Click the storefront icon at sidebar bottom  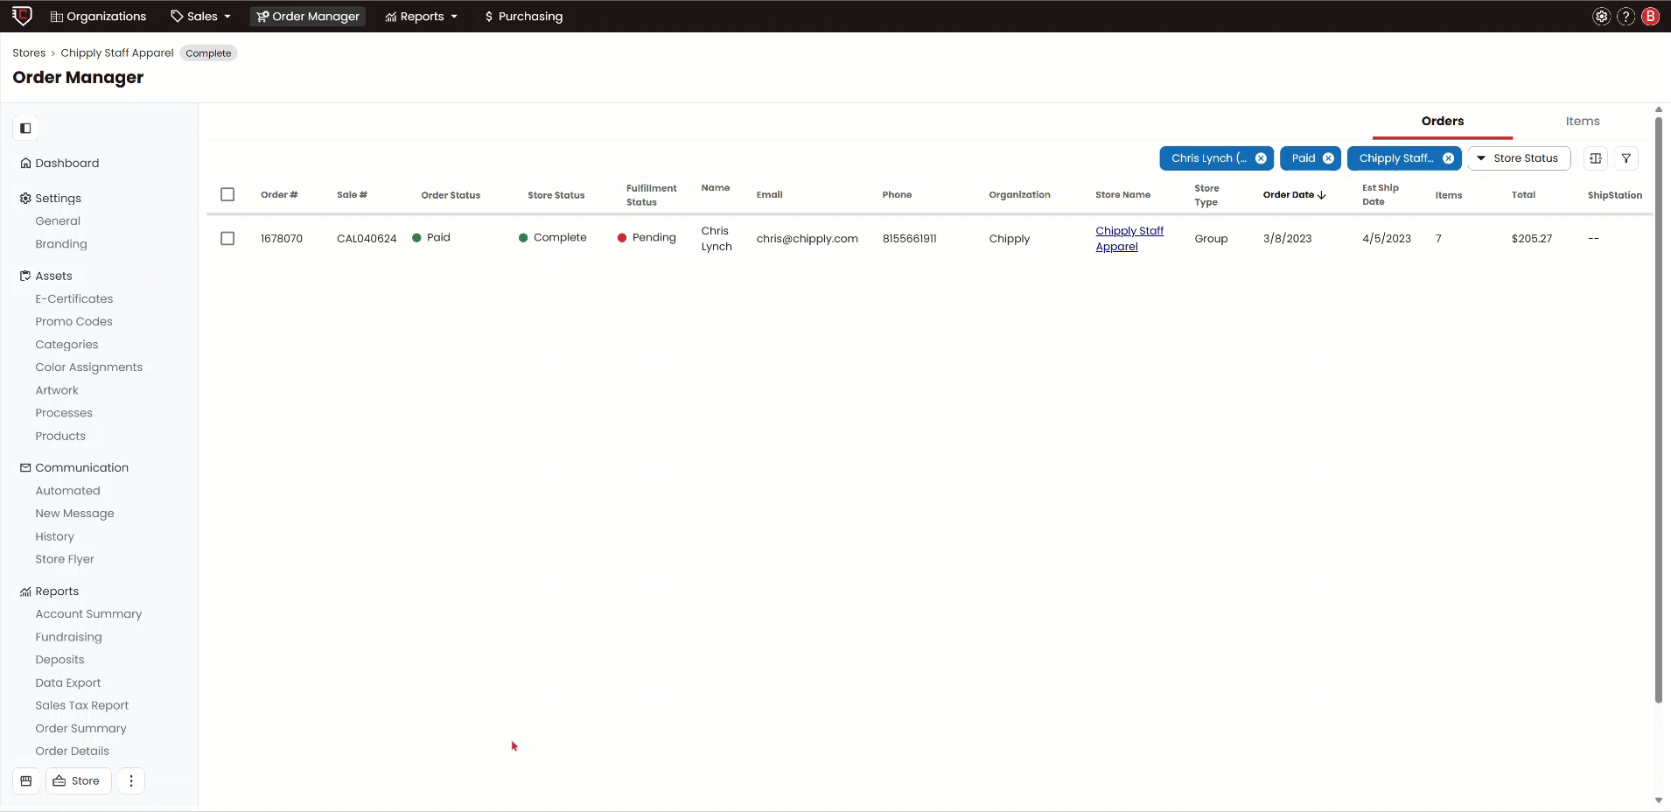point(26,781)
